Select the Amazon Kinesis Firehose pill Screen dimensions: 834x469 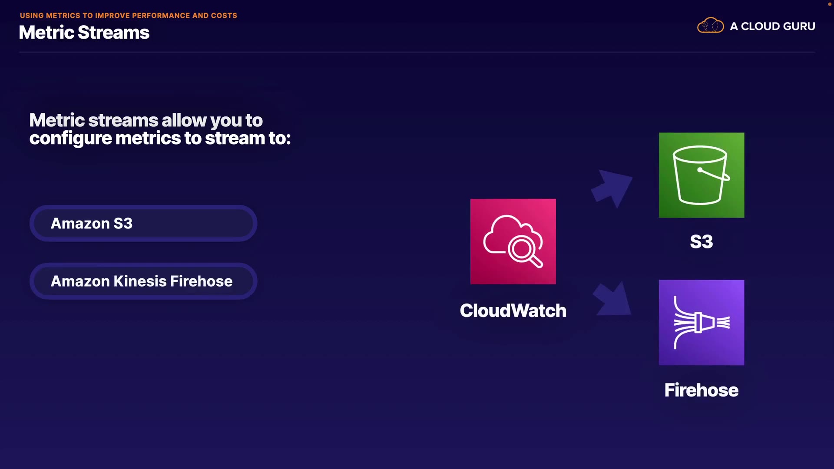[143, 281]
